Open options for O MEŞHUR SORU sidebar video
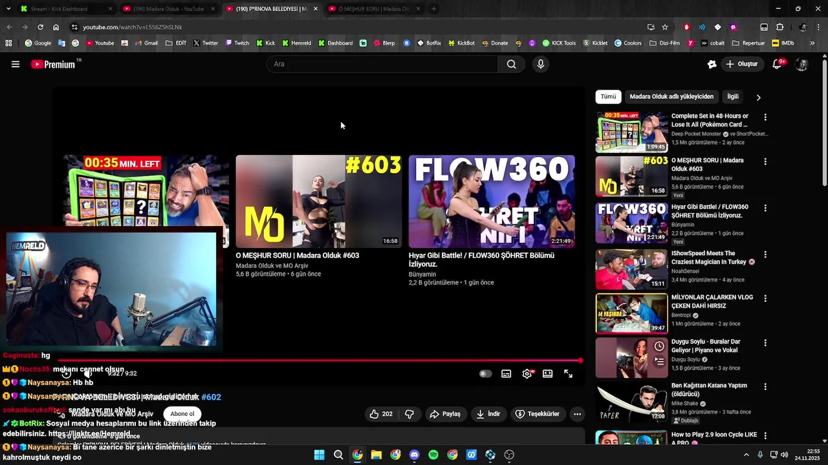Image resolution: width=828 pixels, height=465 pixels. tap(765, 161)
